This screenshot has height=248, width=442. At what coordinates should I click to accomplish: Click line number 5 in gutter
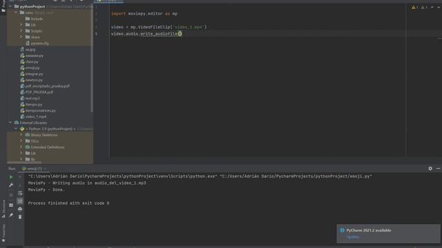97,34
